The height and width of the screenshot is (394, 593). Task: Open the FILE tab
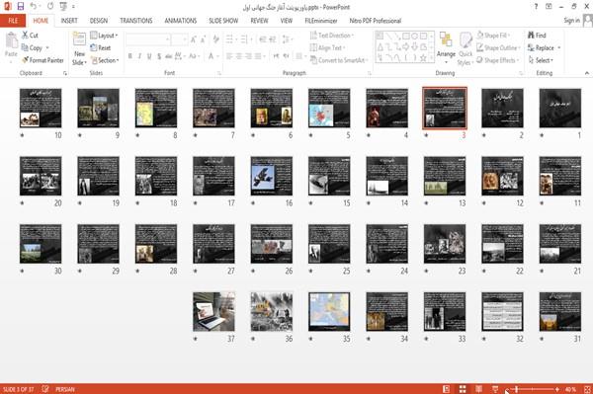coord(13,21)
